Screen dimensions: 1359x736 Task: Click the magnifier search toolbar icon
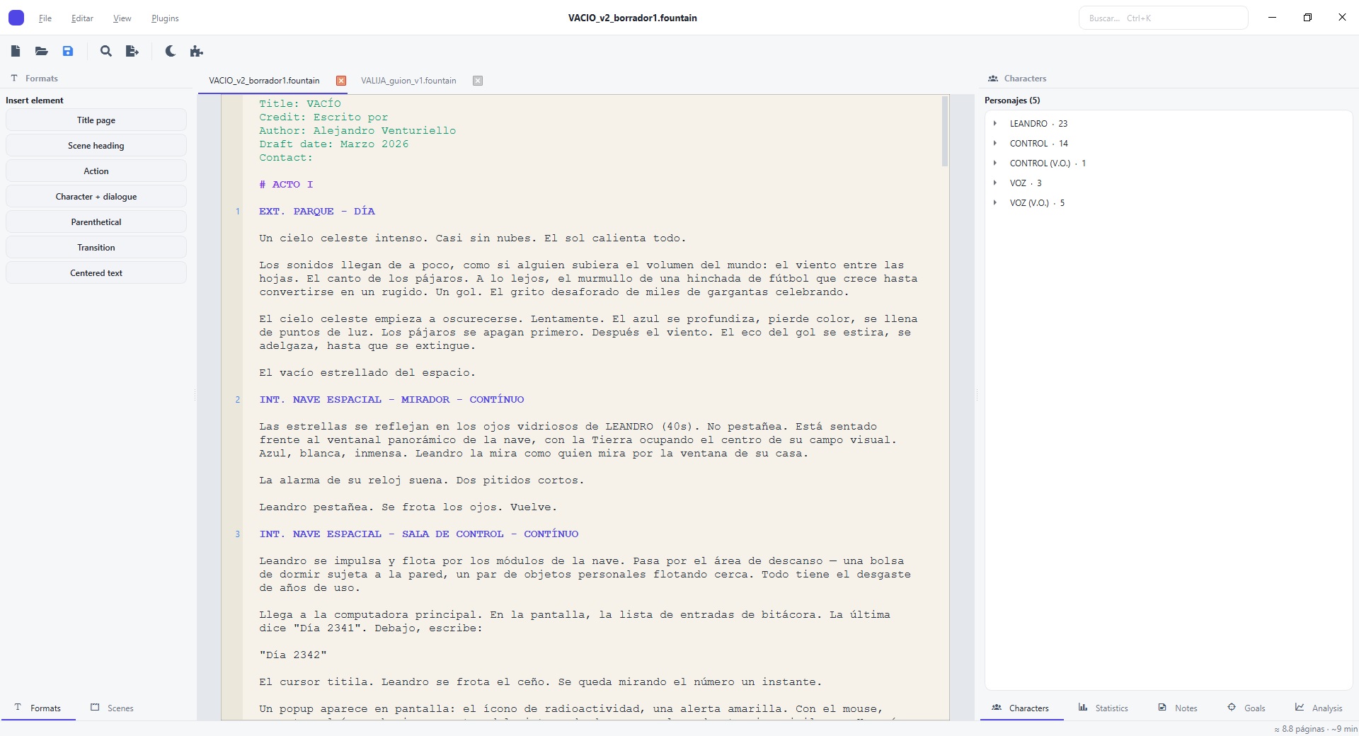[106, 51]
